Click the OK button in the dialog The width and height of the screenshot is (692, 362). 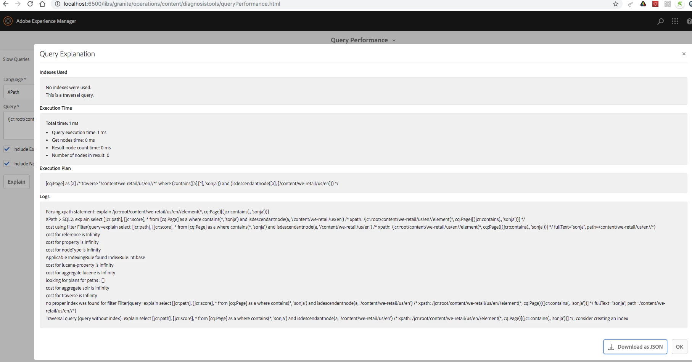[x=679, y=347]
